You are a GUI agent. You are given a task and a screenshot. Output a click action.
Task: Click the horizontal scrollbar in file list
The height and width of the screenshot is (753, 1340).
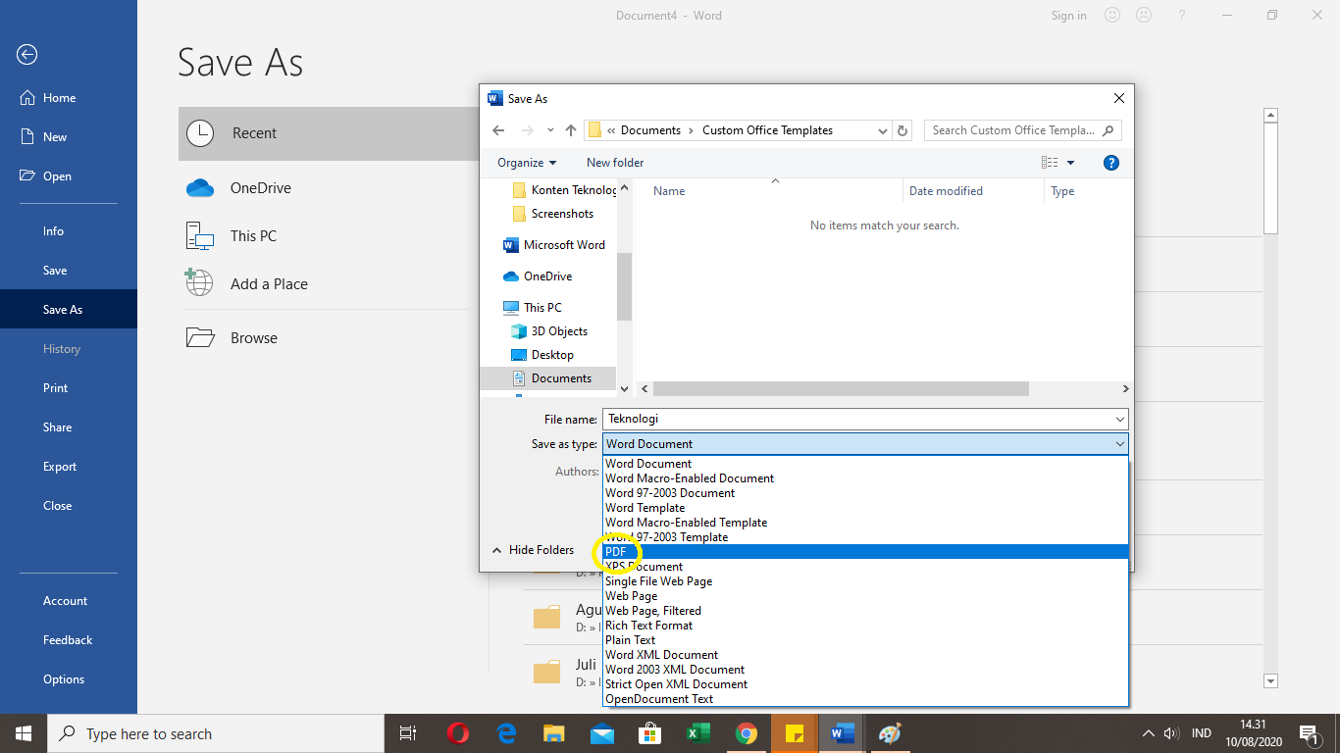pos(840,389)
